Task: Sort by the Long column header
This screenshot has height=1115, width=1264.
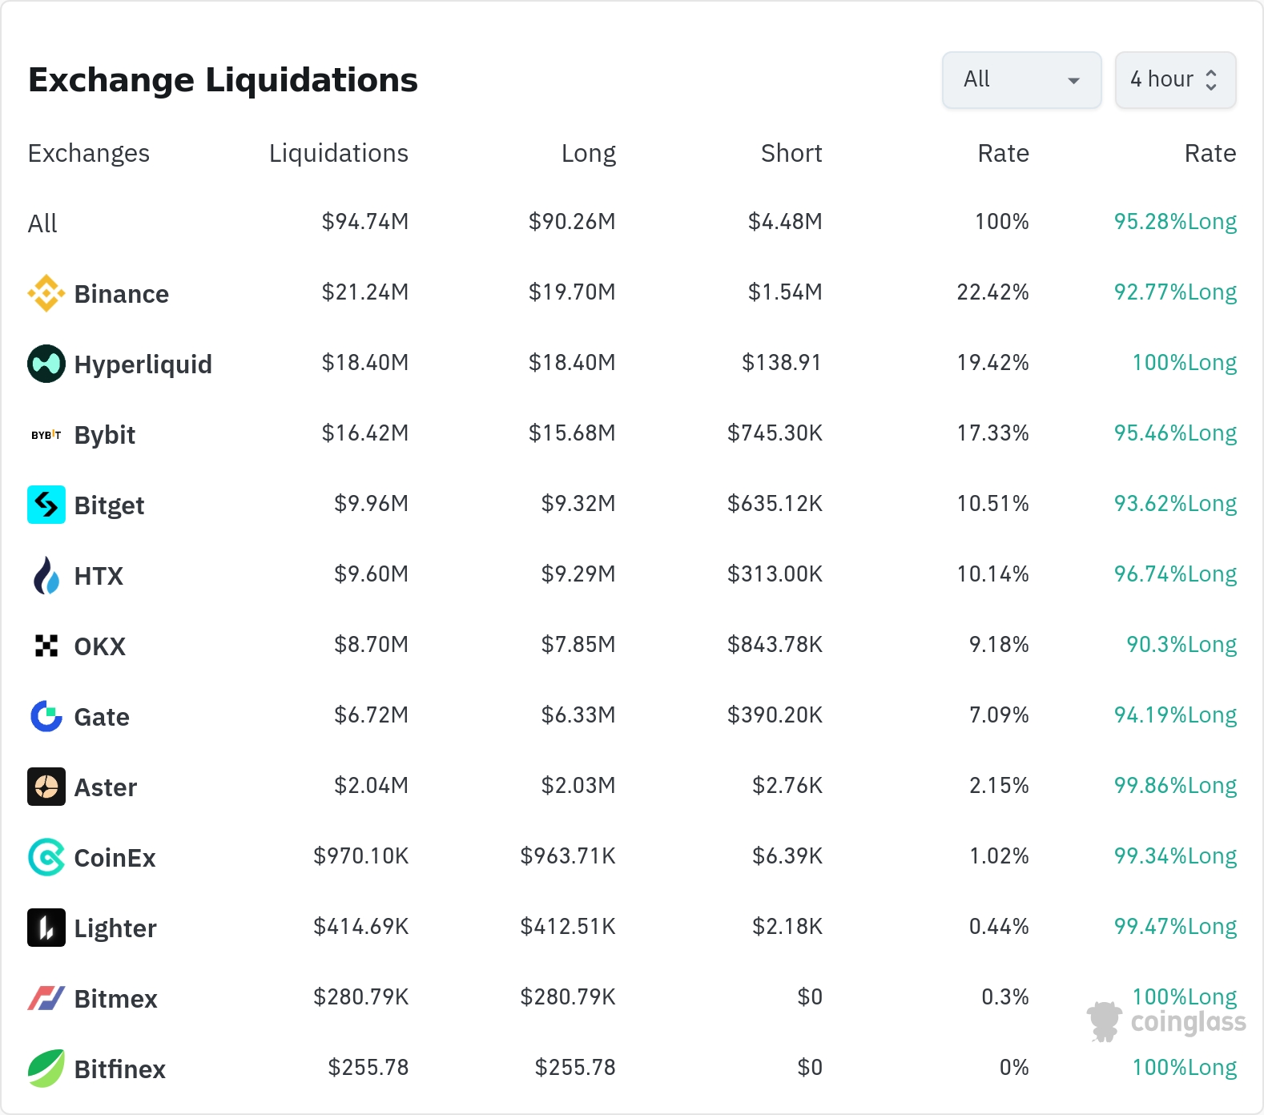Action: 588,153
